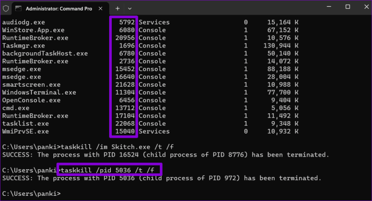Click WinStore.App.exe in the list

[x=33, y=30]
